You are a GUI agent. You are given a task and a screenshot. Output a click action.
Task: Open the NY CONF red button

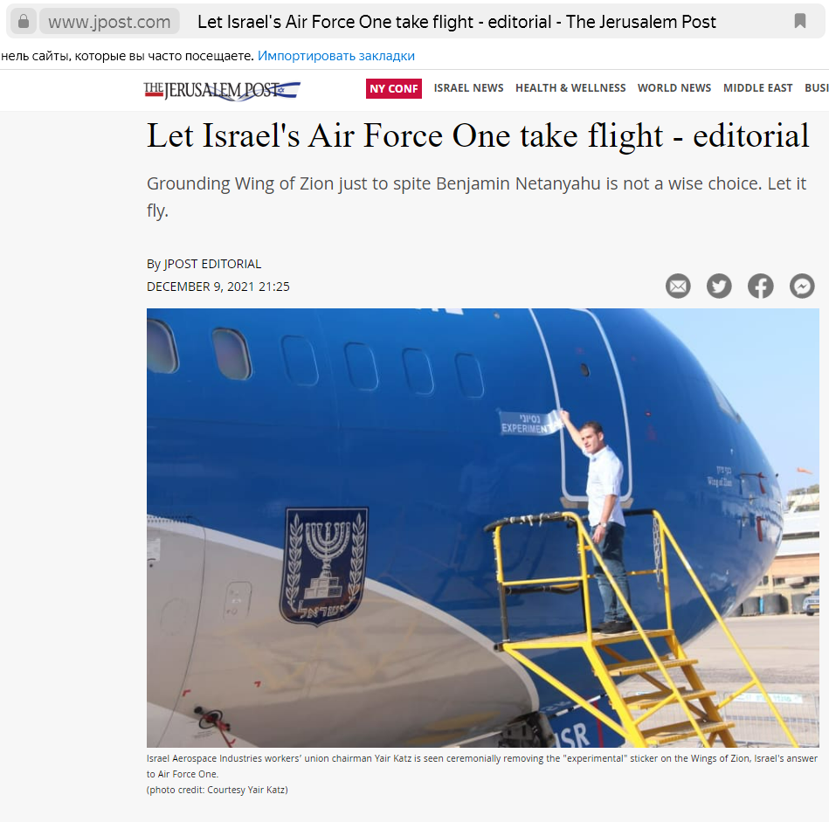coord(393,88)
